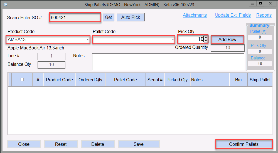This screenshot has height=153, width=278.
Task: Click the Confirm Pallets button
Action: [243, 144]
